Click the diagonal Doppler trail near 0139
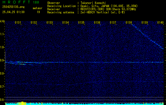Viewport: 166px width, 105px height. tap(148, 37)
